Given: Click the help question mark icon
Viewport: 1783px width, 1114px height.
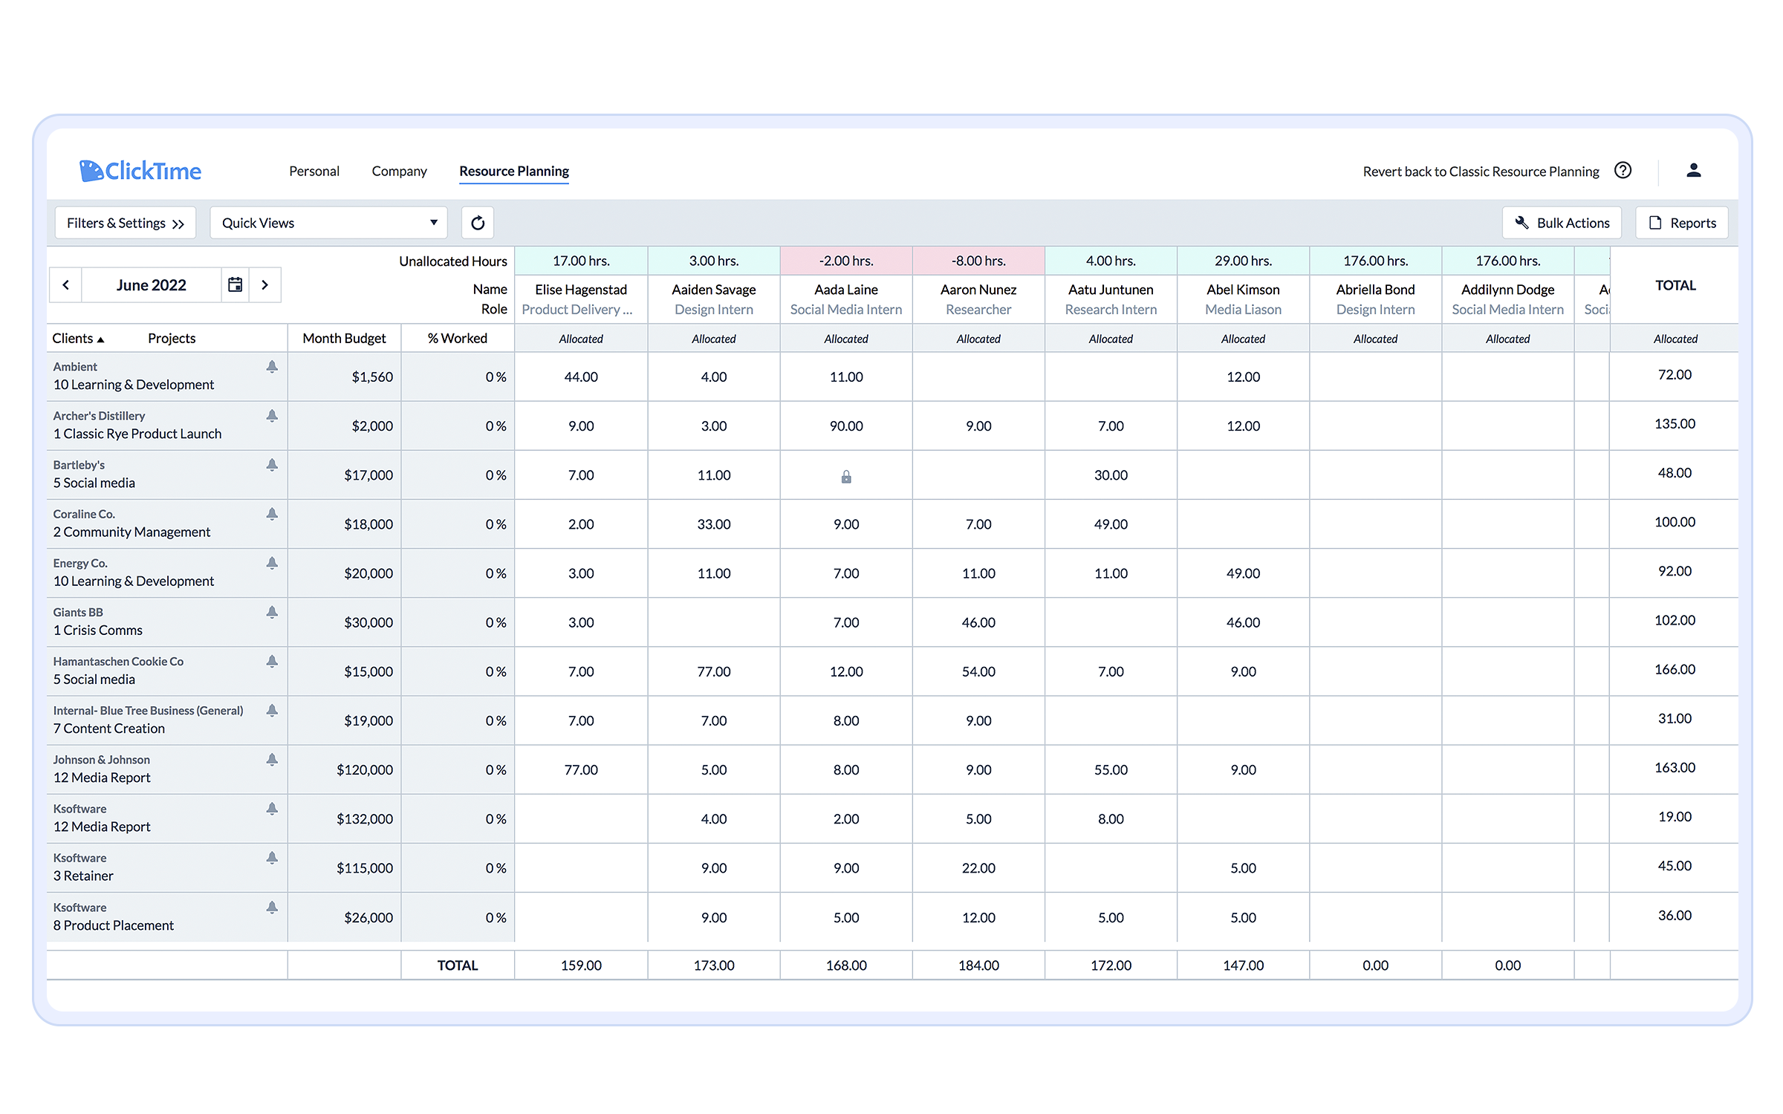Looking at the screenshot, I should coord(1623,171).
